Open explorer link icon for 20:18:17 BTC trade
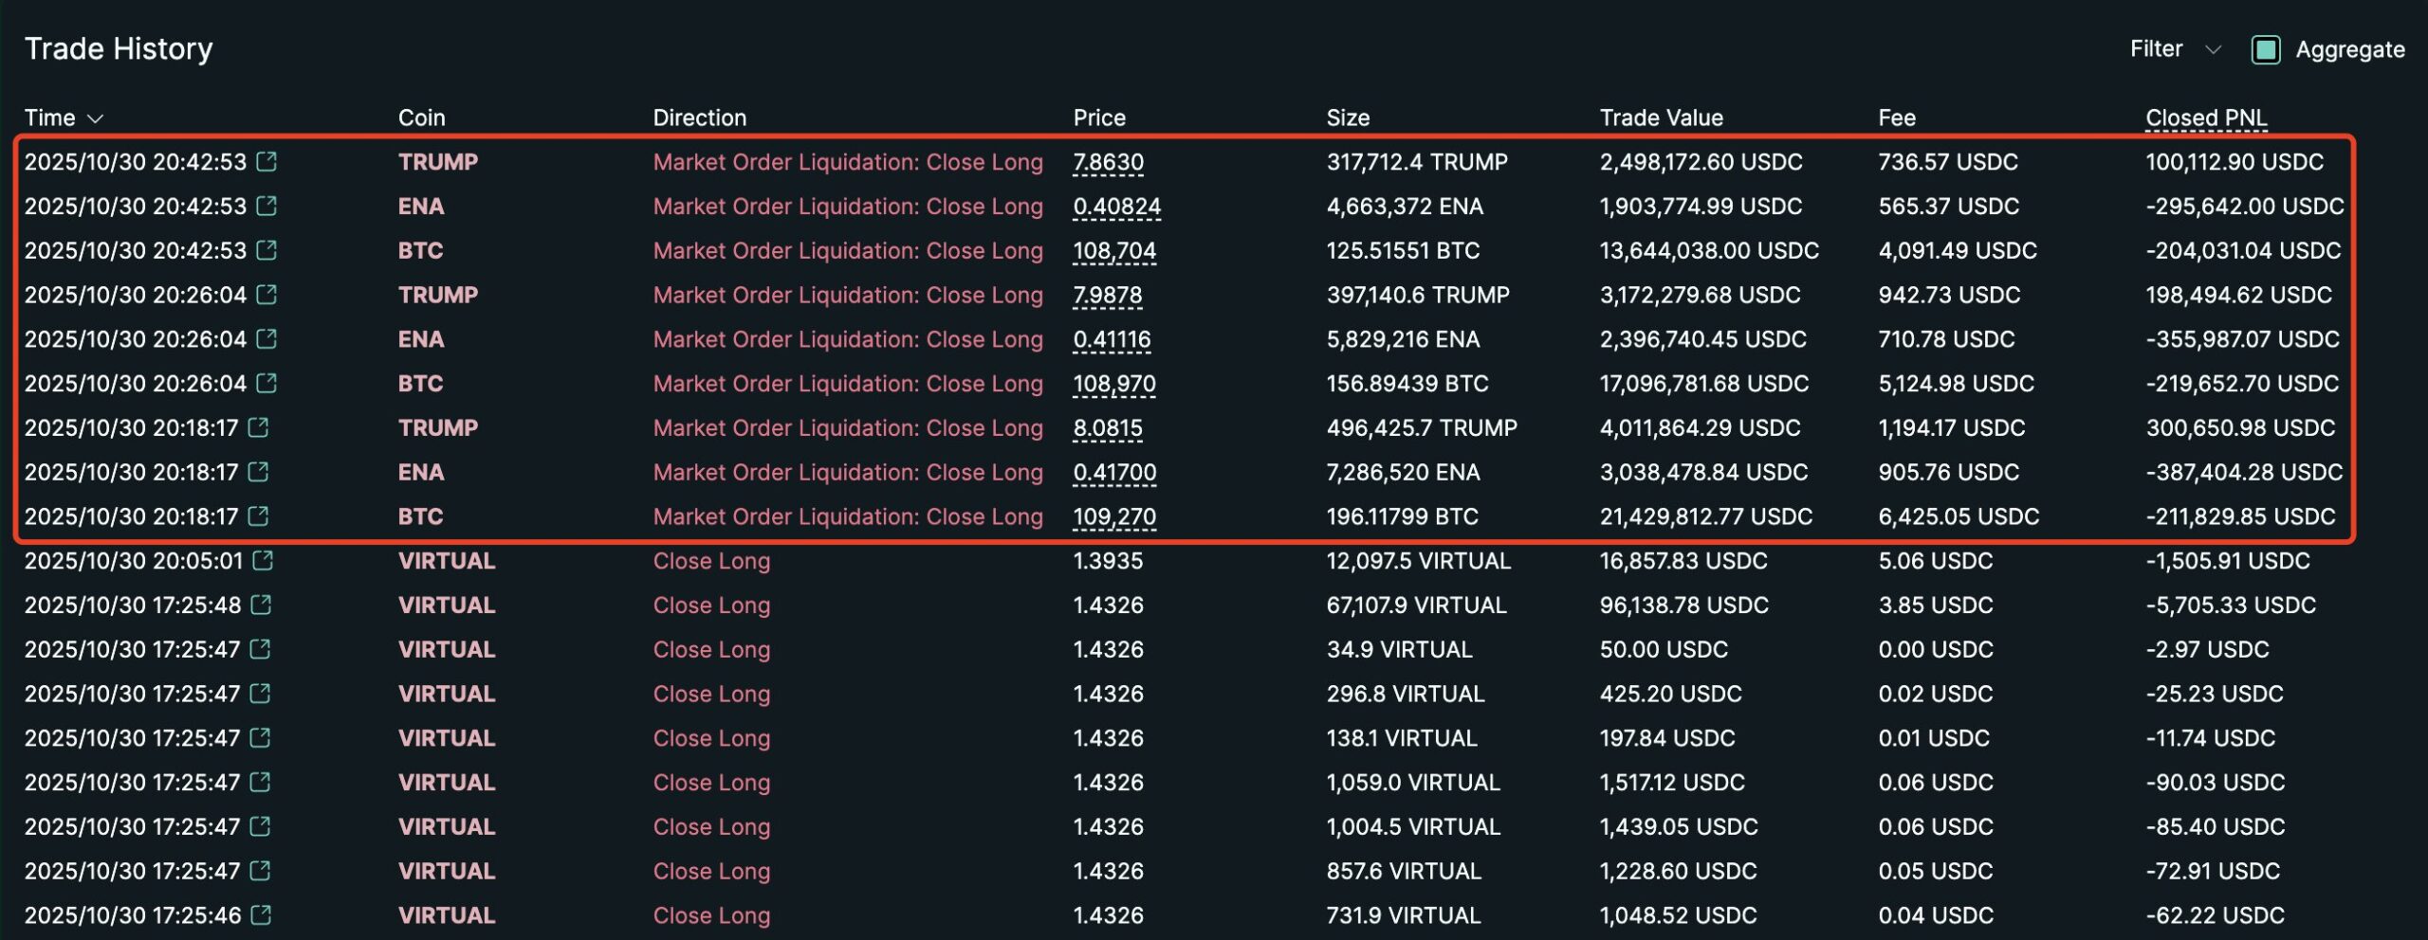2428x940 pixels. [x=258, y=516]
